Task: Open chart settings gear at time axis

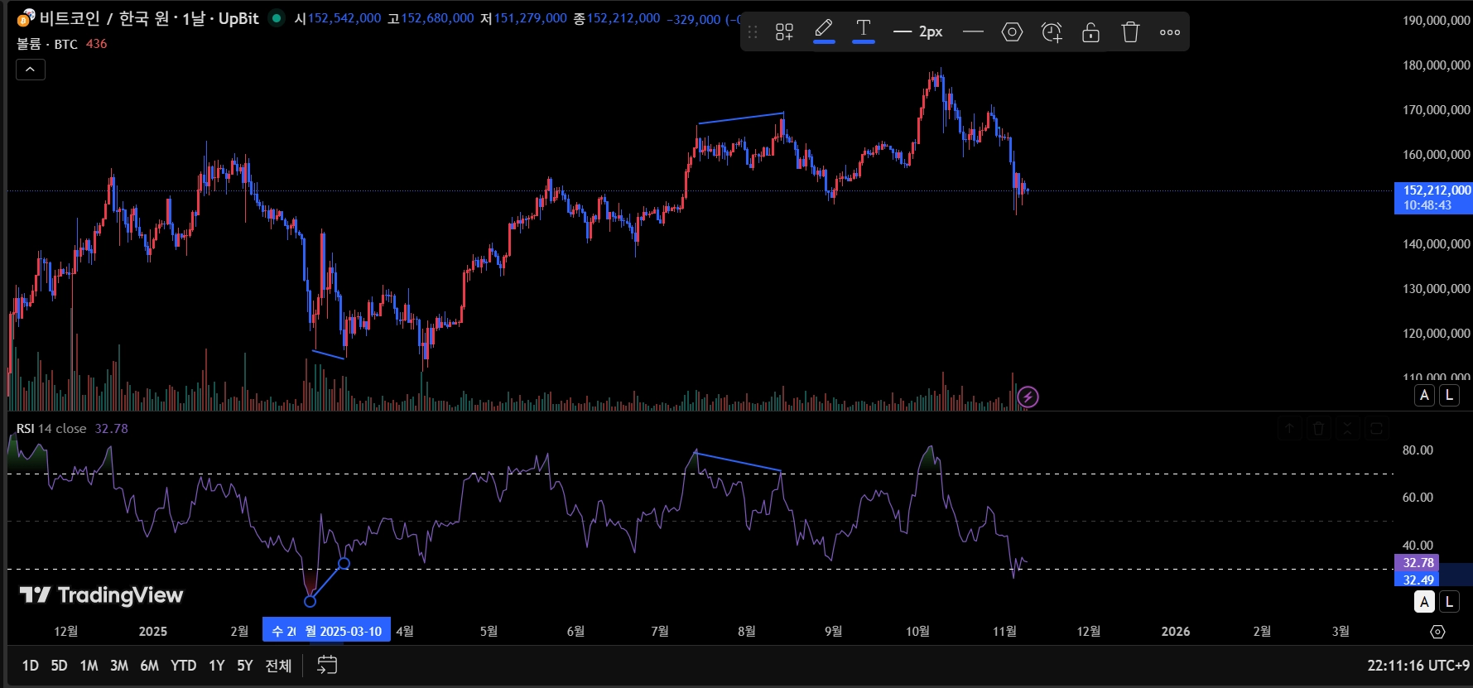Action: 1438,632
